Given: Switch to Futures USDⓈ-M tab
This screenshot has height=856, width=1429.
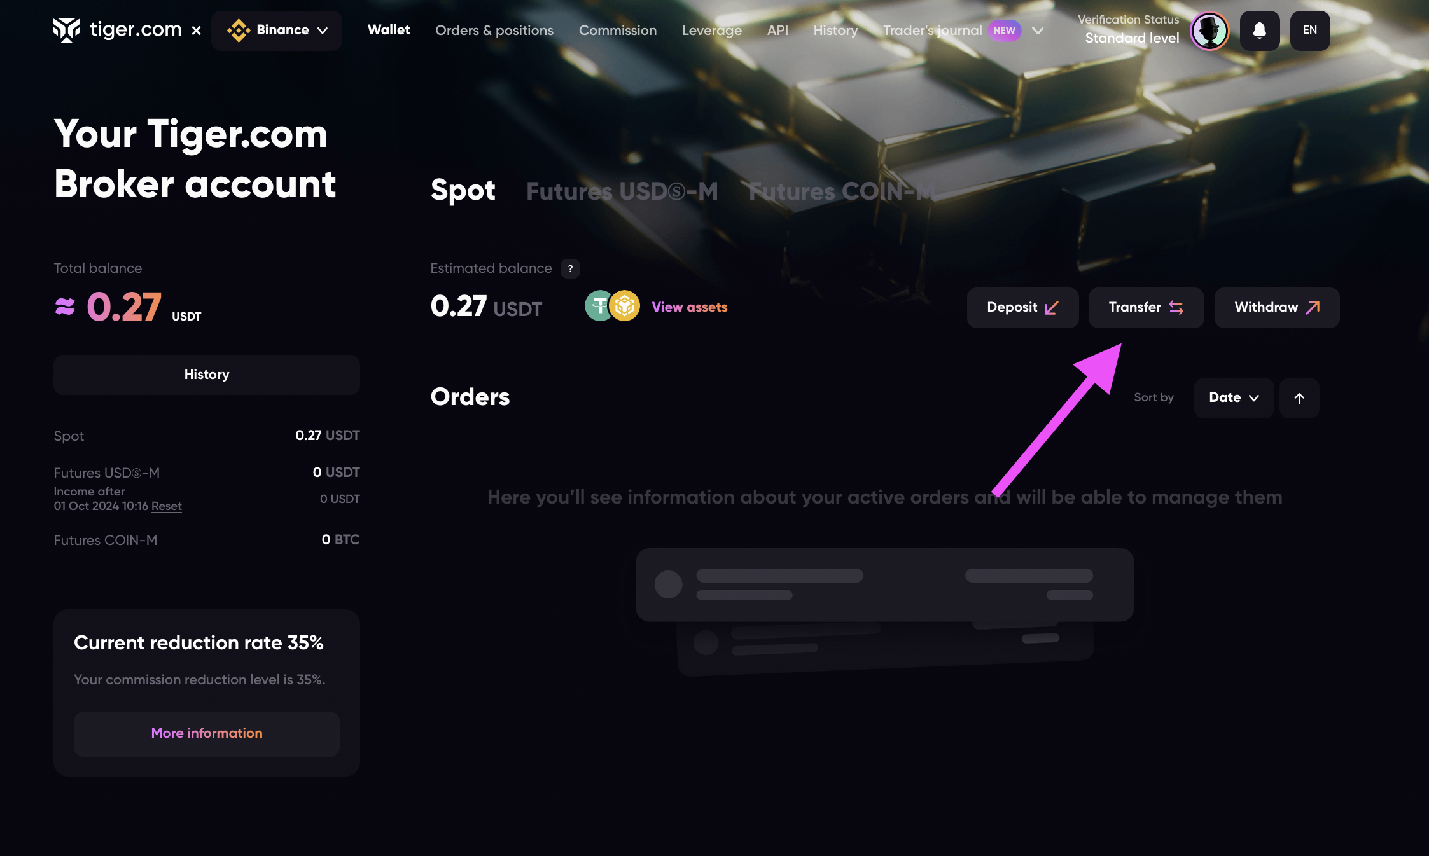Looking at the screenshot, I should point(622,191).
